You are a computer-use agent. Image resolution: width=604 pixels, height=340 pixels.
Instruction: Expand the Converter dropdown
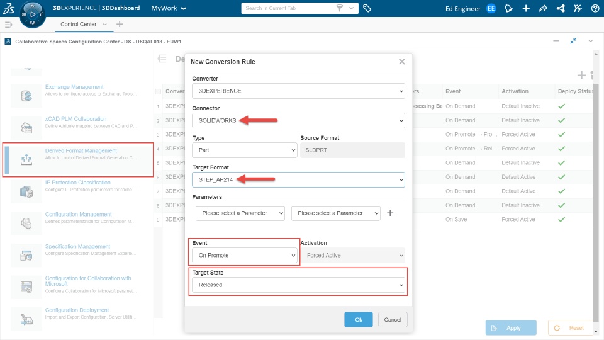coord(298,91)
